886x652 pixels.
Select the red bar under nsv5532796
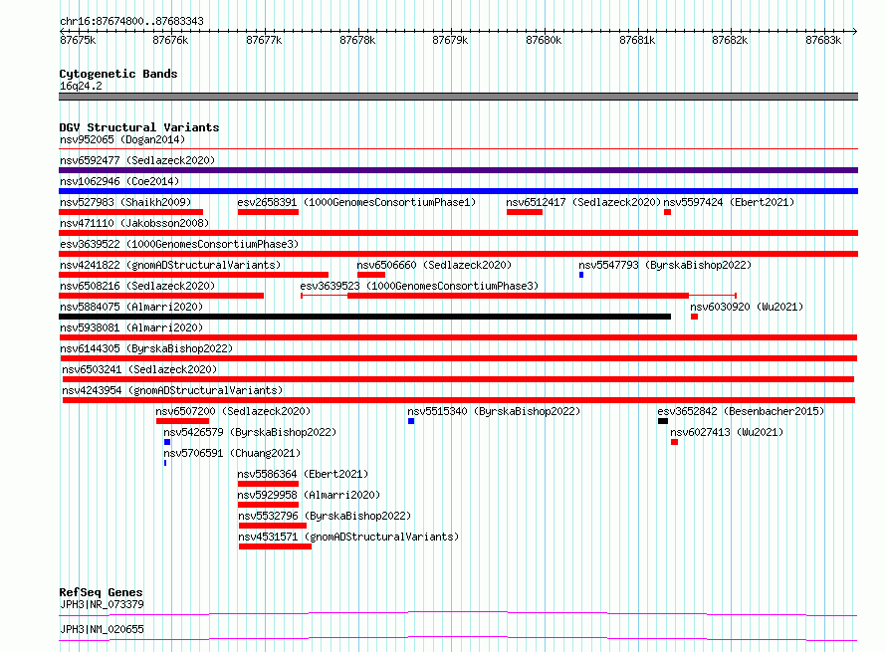point(273,526)
